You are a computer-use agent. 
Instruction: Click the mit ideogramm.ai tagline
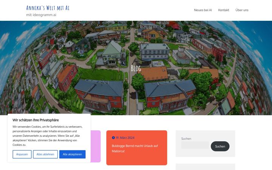[x=41, y=15]
